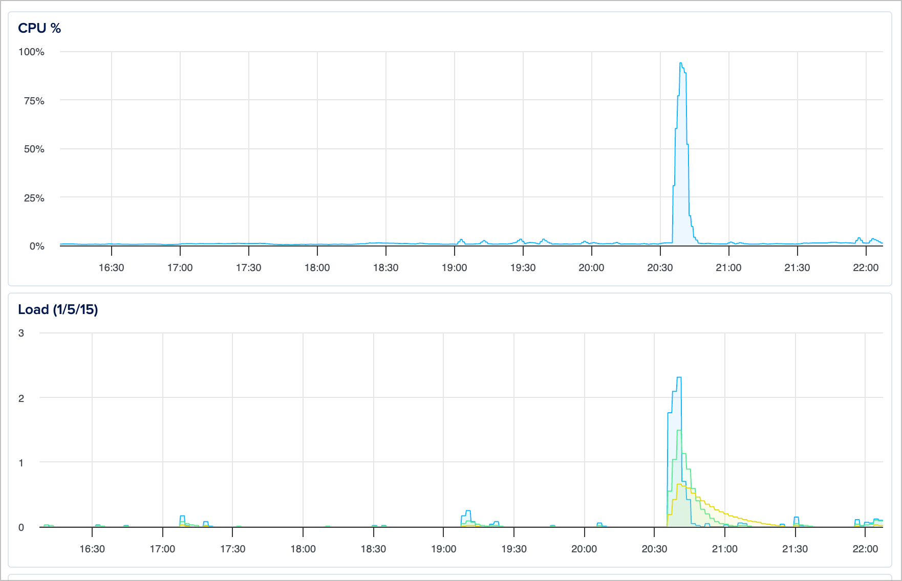902x581 pixels.
Task: Click the 50% y-axis label
Action: tap(34, 149)
